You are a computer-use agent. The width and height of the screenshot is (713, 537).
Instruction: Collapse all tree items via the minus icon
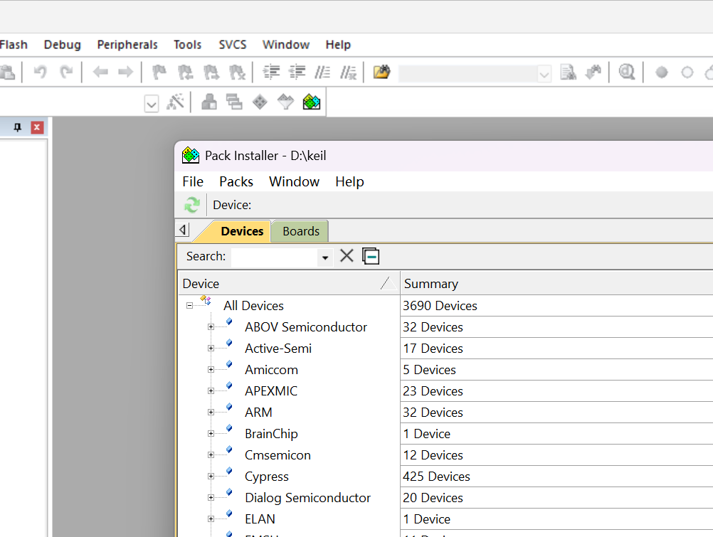pyautogui.click(x=371, y=256)
